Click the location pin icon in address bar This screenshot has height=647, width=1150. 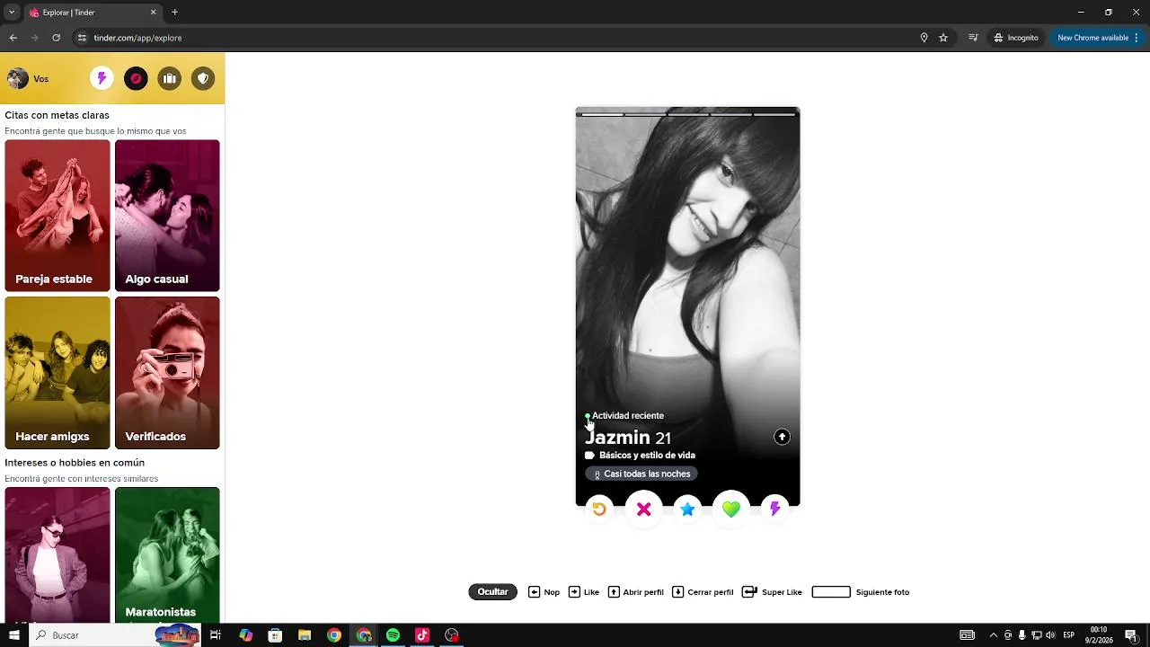pyautogui.click(x=924, y=38)
